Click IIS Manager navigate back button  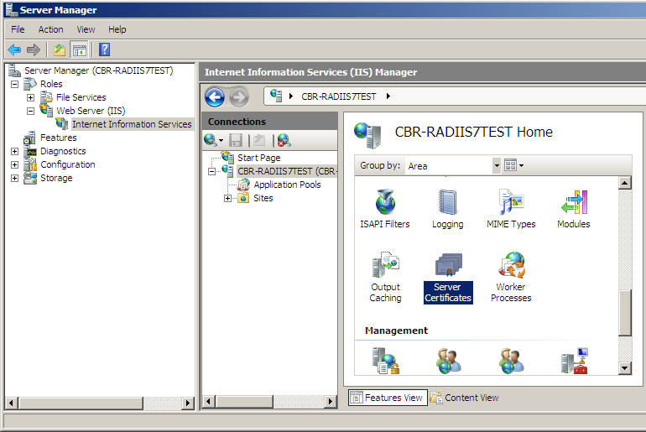click(x=215, y=97)
